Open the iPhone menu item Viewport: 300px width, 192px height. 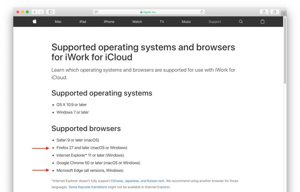point(109,22)
